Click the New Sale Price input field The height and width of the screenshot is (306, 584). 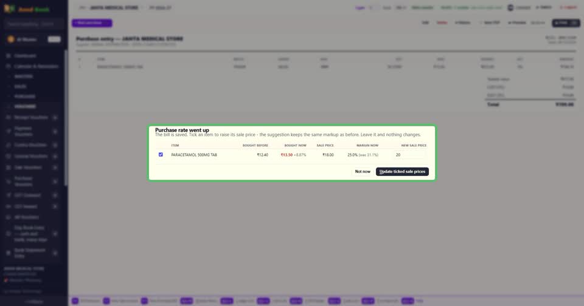[x=409, y=155]
